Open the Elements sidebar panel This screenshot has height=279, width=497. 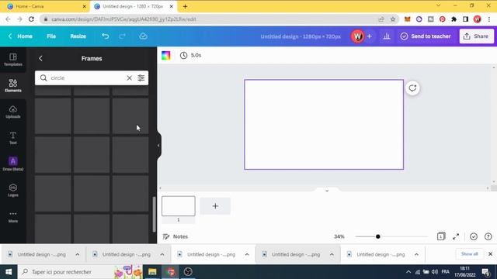tap(13, 85)
